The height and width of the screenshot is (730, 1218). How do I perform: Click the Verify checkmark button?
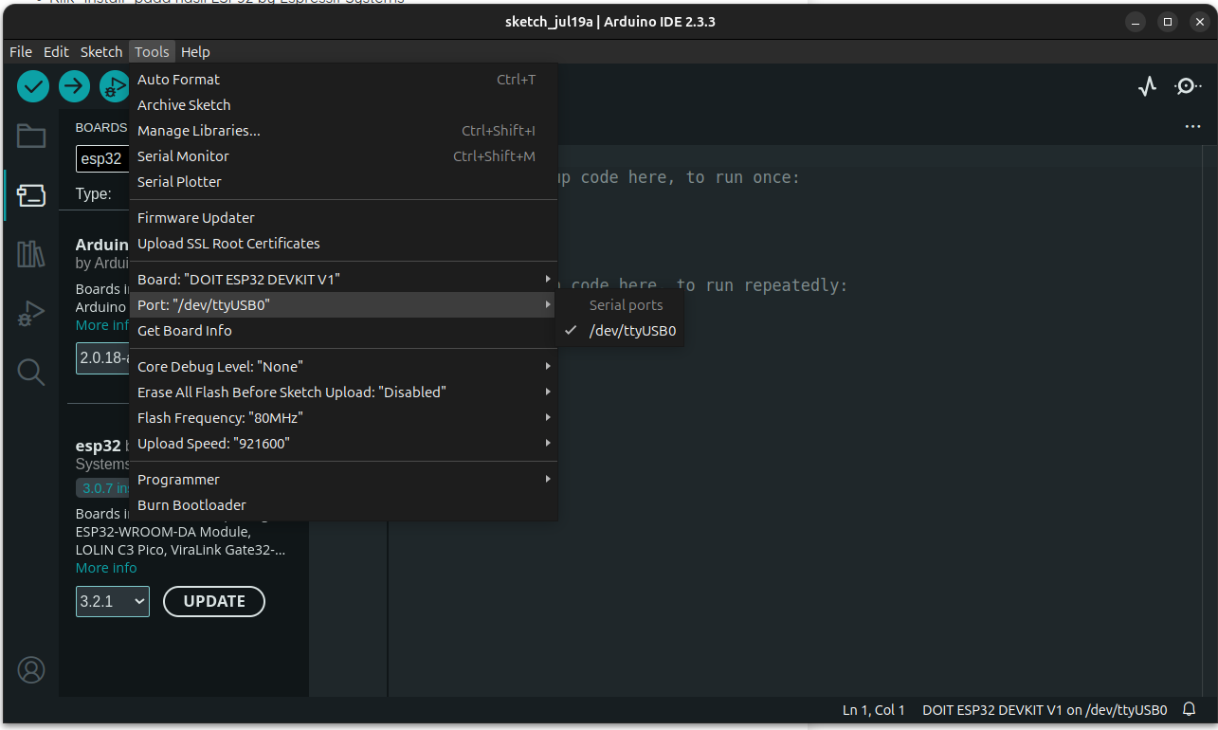point(33,86)
